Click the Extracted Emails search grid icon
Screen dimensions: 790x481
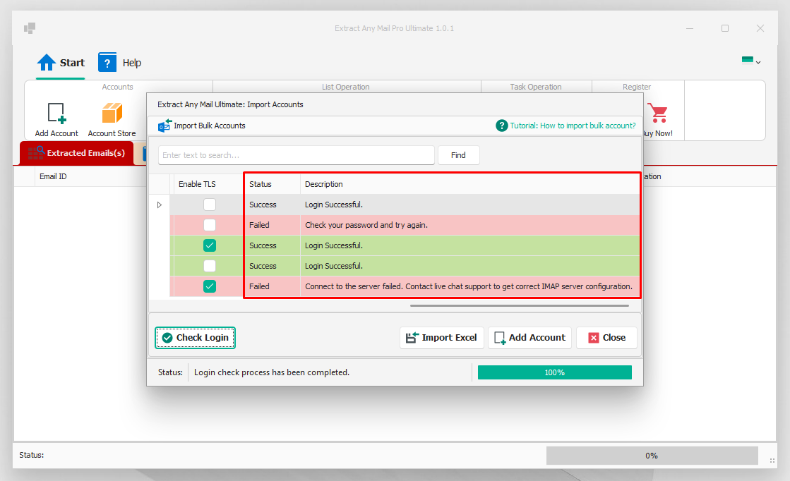[x=36, y=152]
